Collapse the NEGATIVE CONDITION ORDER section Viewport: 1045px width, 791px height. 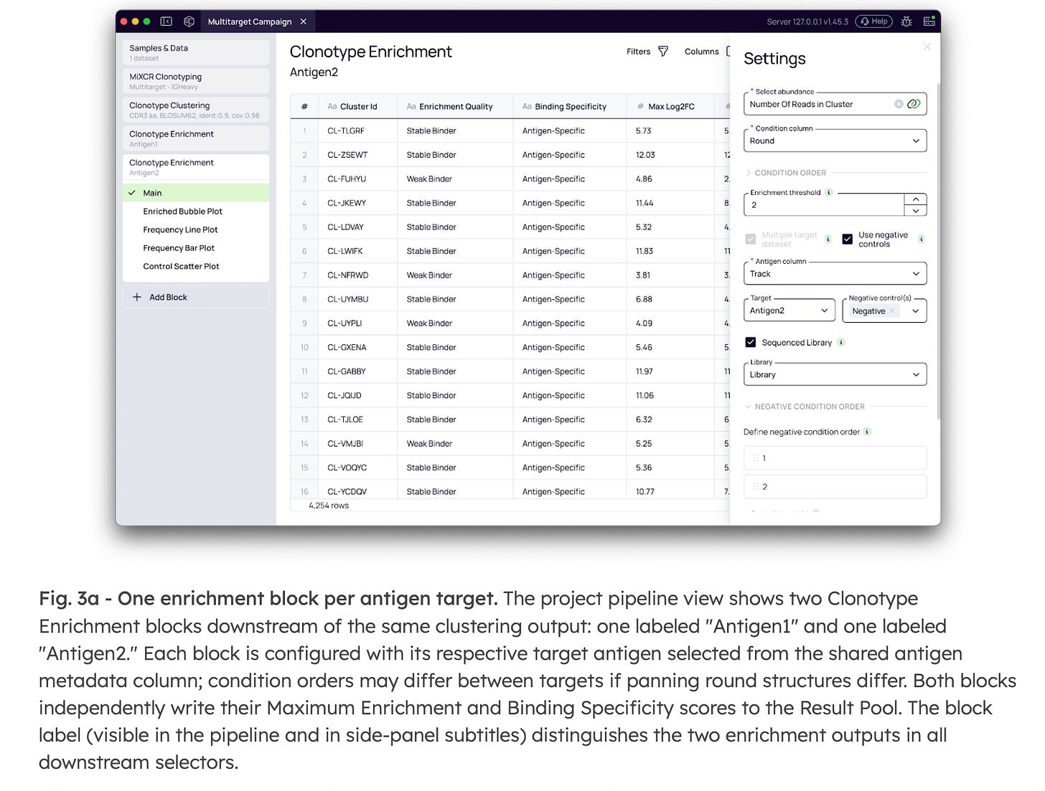pos(805,407)
